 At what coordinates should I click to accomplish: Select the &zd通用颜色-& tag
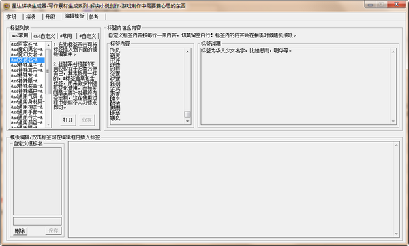tap(27, 122)
